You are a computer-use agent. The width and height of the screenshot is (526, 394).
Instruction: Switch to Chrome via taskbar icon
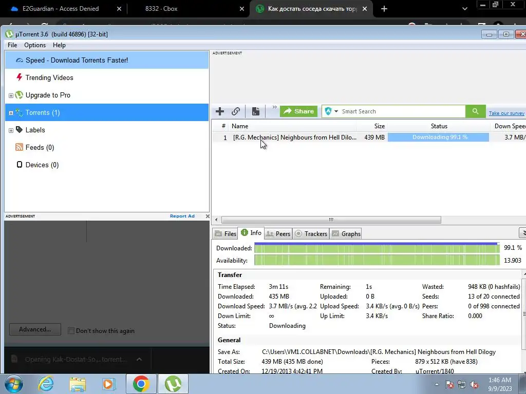click(x=141, y=384)
